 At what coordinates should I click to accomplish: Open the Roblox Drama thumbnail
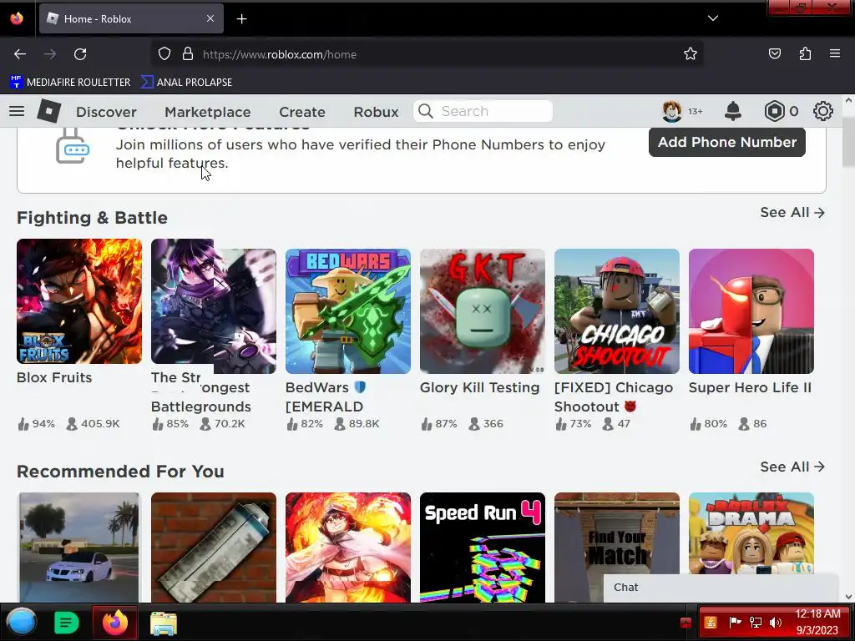click(751, 533)
